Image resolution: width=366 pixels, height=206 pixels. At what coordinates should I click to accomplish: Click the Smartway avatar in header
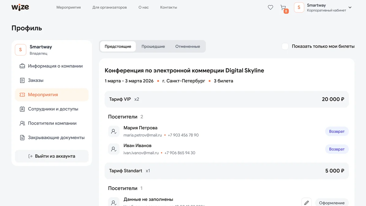299,7
